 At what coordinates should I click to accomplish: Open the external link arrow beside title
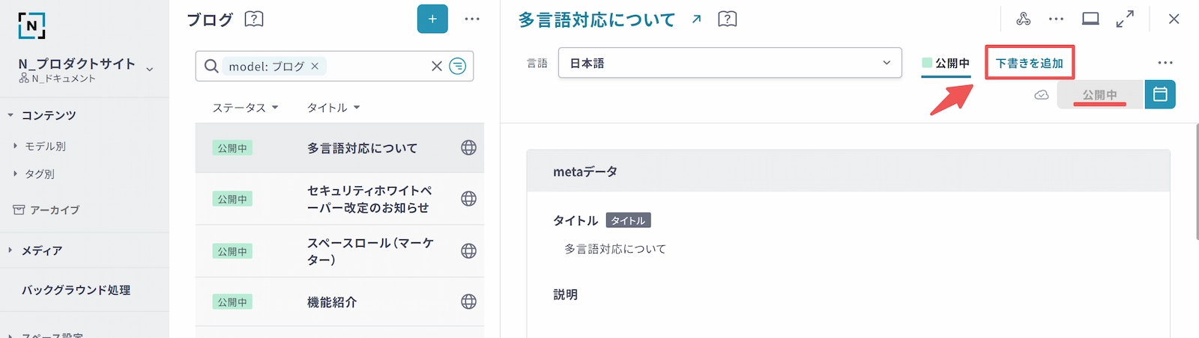(696, 19)
